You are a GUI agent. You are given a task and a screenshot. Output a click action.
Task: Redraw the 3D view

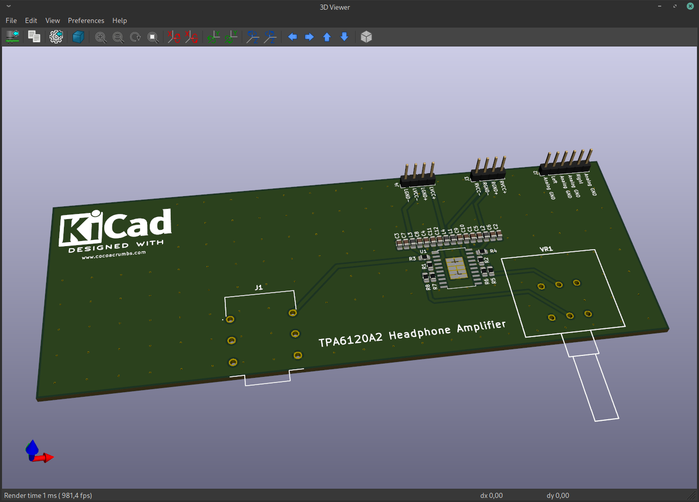click(x=135, y=37)
